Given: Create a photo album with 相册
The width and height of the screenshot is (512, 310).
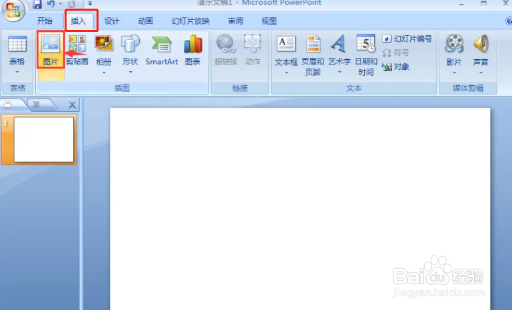Looking at the screenshot, I should click(x=104, y=51).
